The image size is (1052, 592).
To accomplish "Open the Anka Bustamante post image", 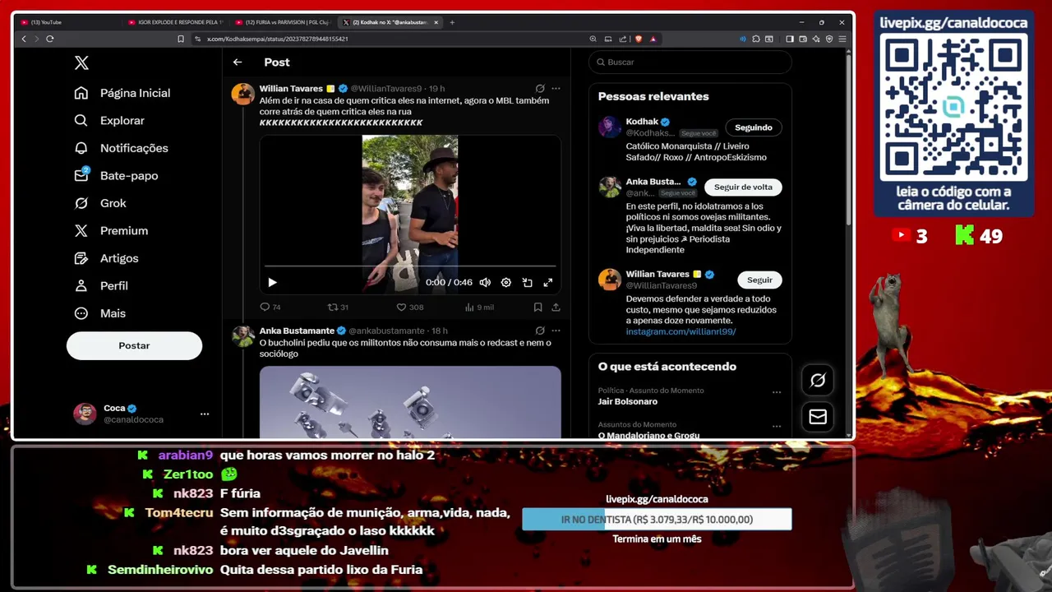I will pos(410,402).
